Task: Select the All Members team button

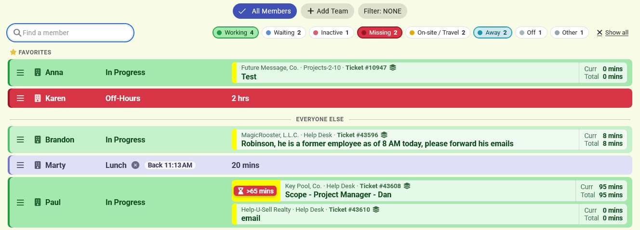Action: click(x=265, y=11)
